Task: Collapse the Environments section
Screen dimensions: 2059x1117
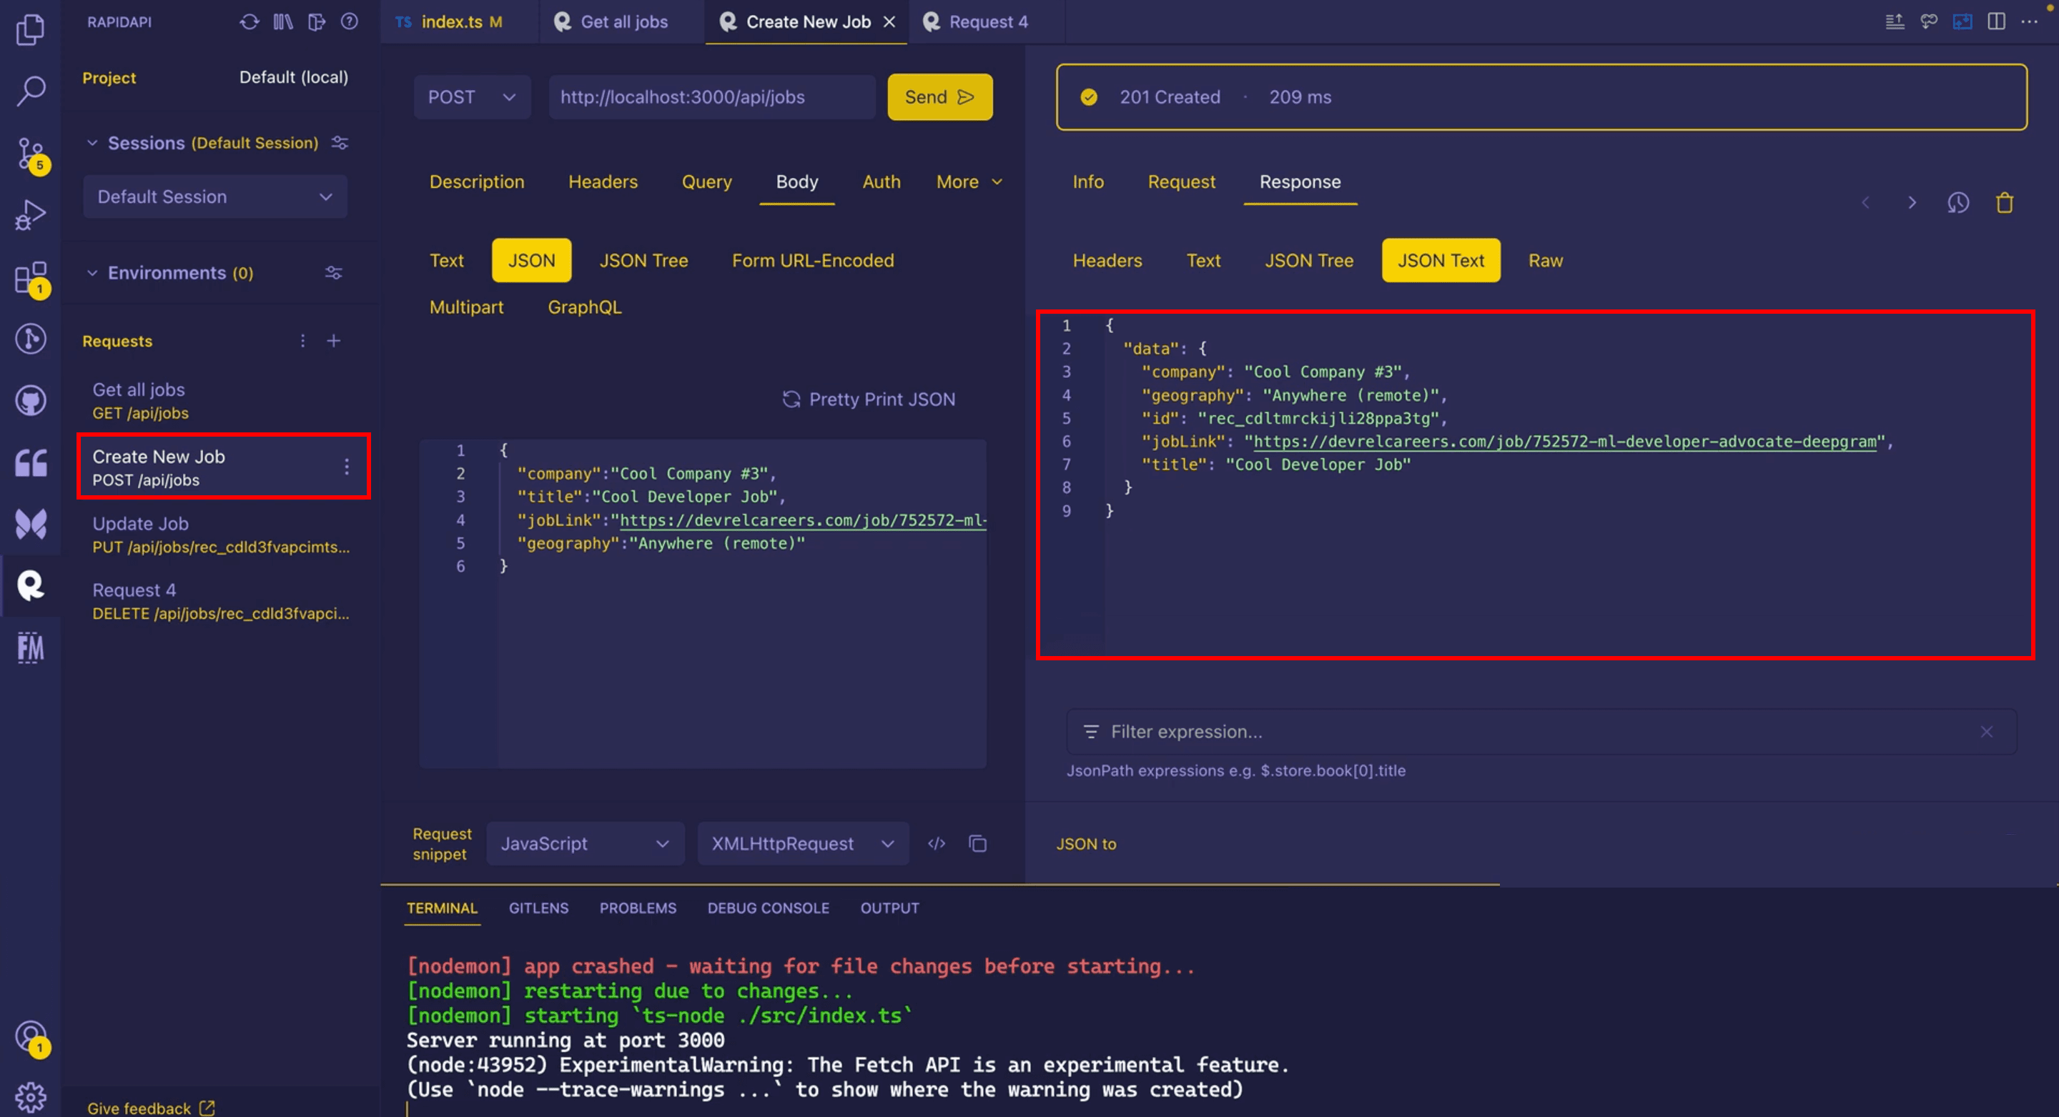Action: click(x=92, y=273)
